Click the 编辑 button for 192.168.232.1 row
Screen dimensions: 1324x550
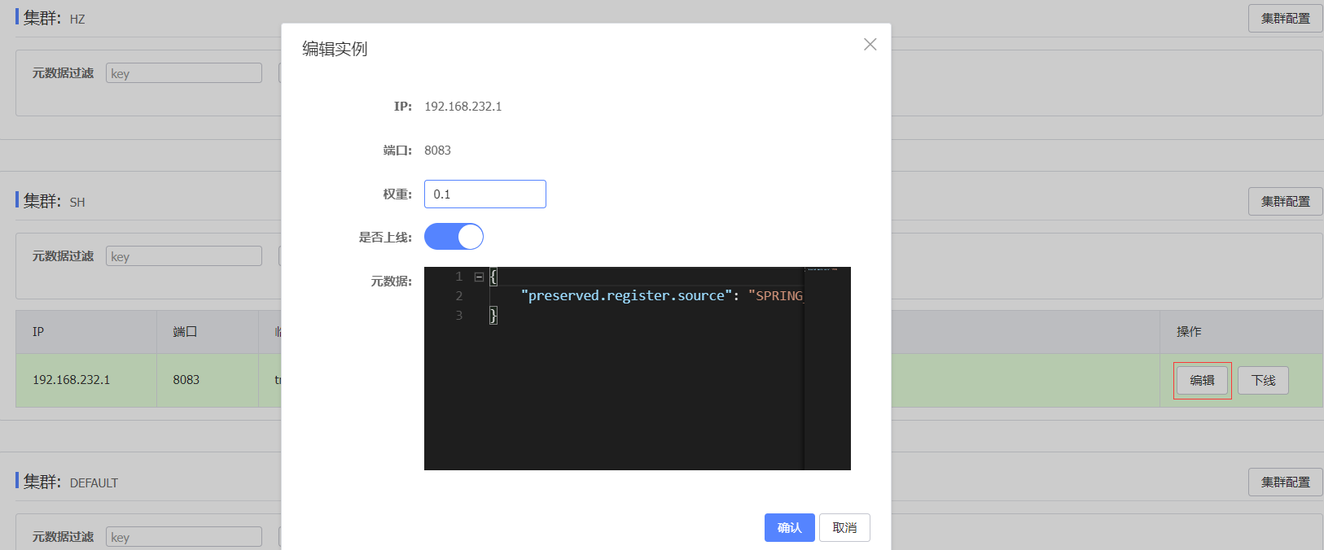coord(1202,381)
